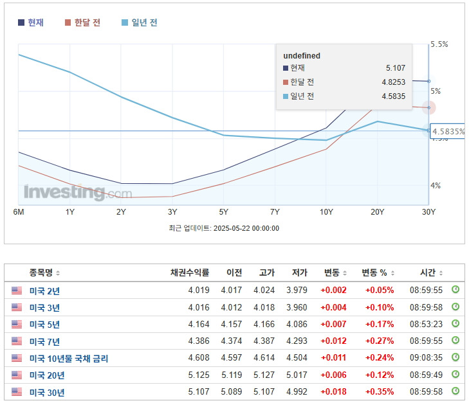Click the 2Y axis label on chart
Screen dimensions: 469x403
[121, 212]
